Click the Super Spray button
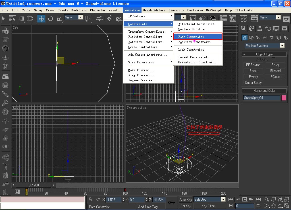291x210 pixels. [253, 83]
